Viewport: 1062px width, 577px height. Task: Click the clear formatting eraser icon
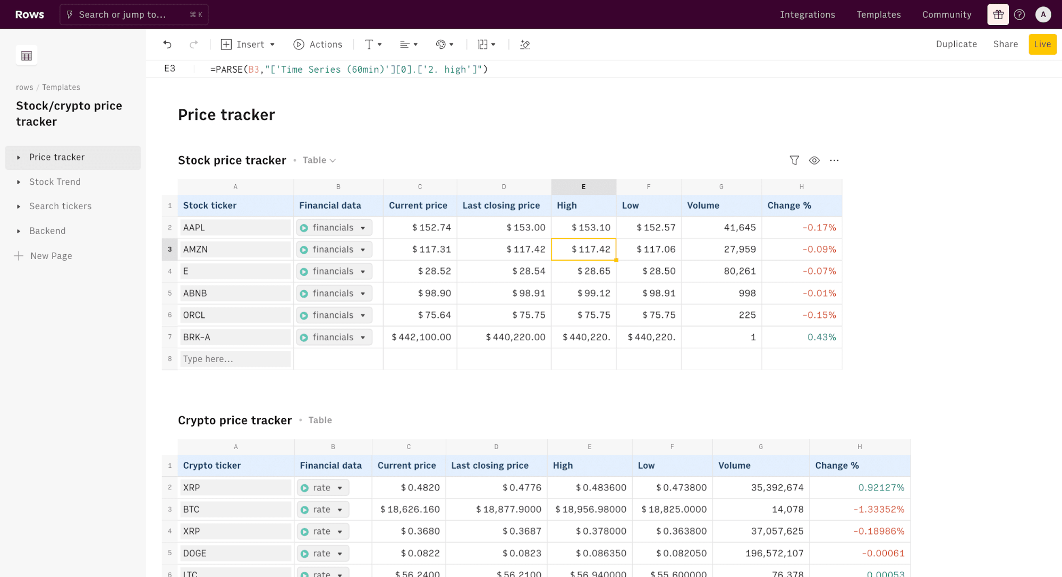pyautogui.click(x=525, y=45)
